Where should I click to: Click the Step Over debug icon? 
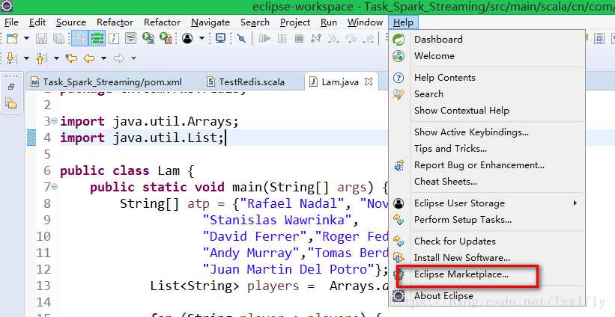pyautogui.click(x=351, y=38)
